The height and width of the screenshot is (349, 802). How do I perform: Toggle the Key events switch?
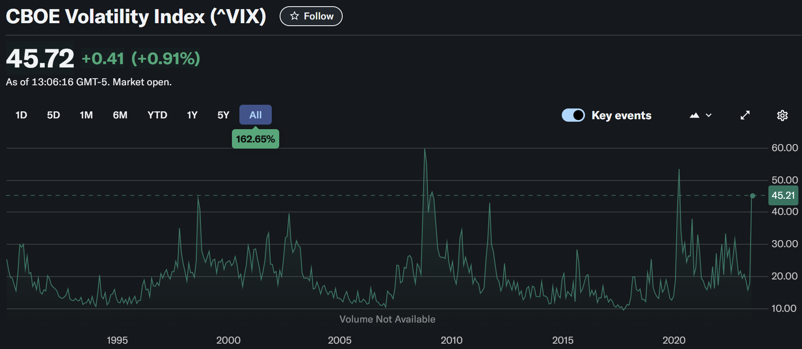point(573,115)
